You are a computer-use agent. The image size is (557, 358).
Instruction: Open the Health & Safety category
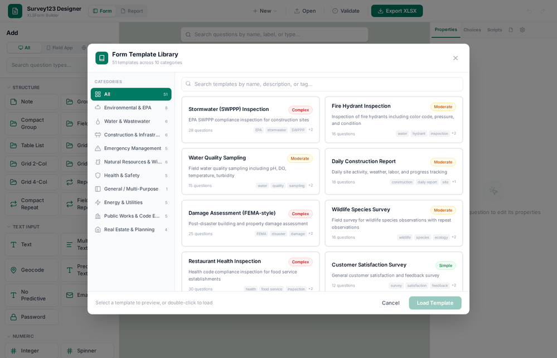(x=130, y=176)
